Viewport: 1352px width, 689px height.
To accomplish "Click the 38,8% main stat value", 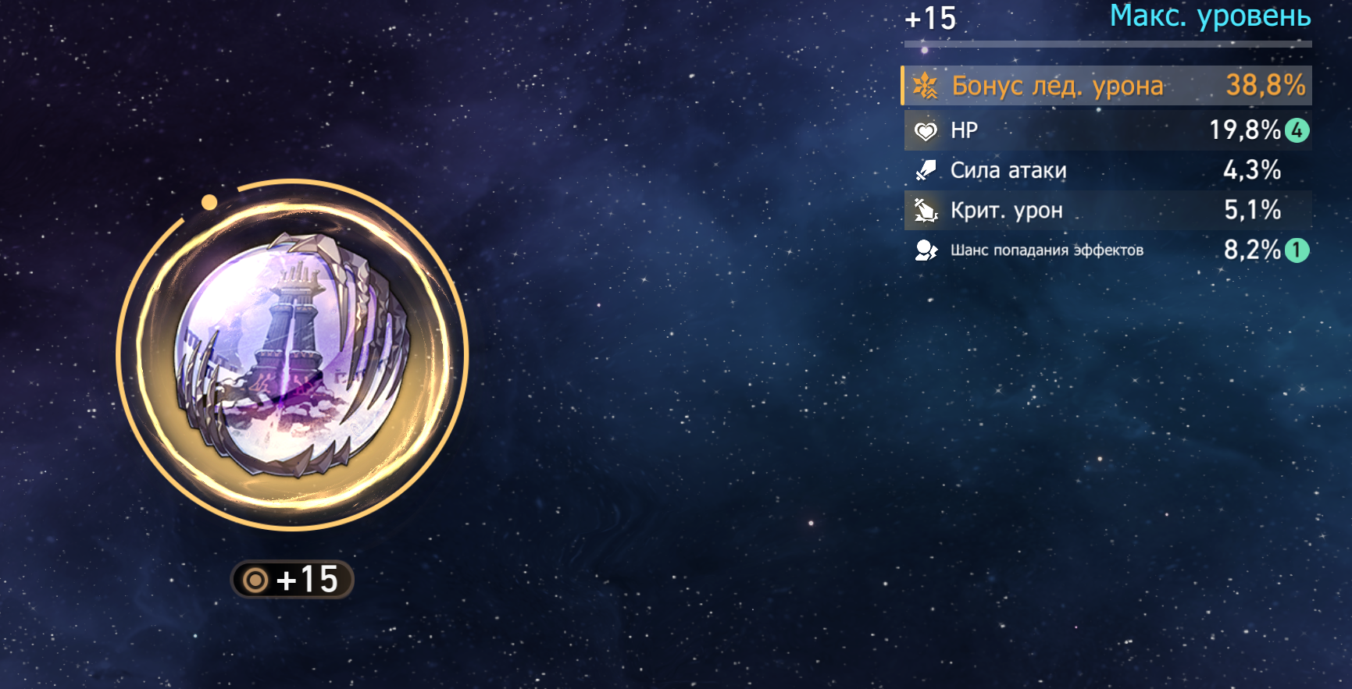I will click(1265, 85).
